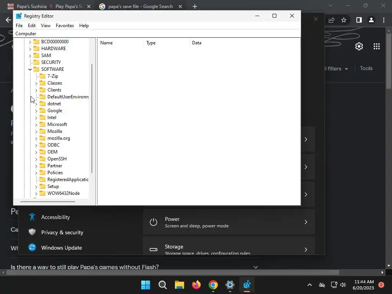Select the 7-Zip folder icon
This screenshot has height=294, width=392.
[x=42, y=76]
